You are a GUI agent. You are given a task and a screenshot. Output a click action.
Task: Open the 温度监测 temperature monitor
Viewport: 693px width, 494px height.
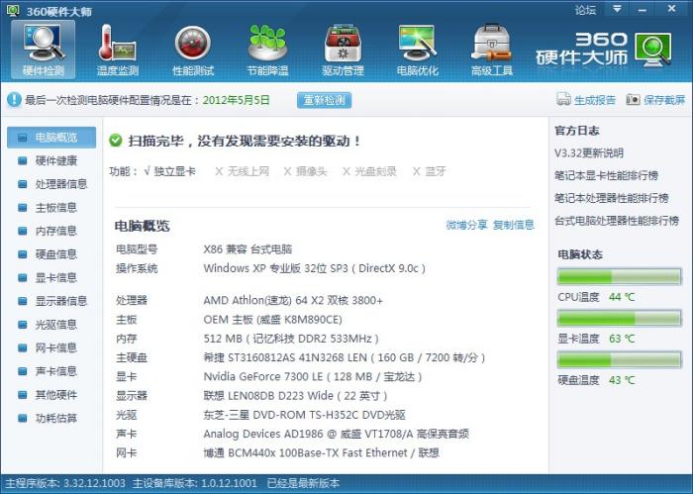tap(118, 49)
